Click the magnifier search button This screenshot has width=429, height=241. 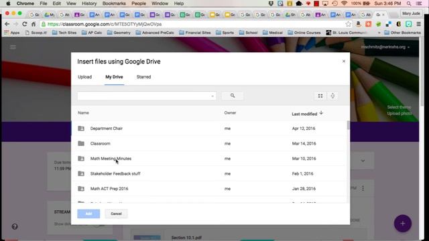tap(233, 96)
